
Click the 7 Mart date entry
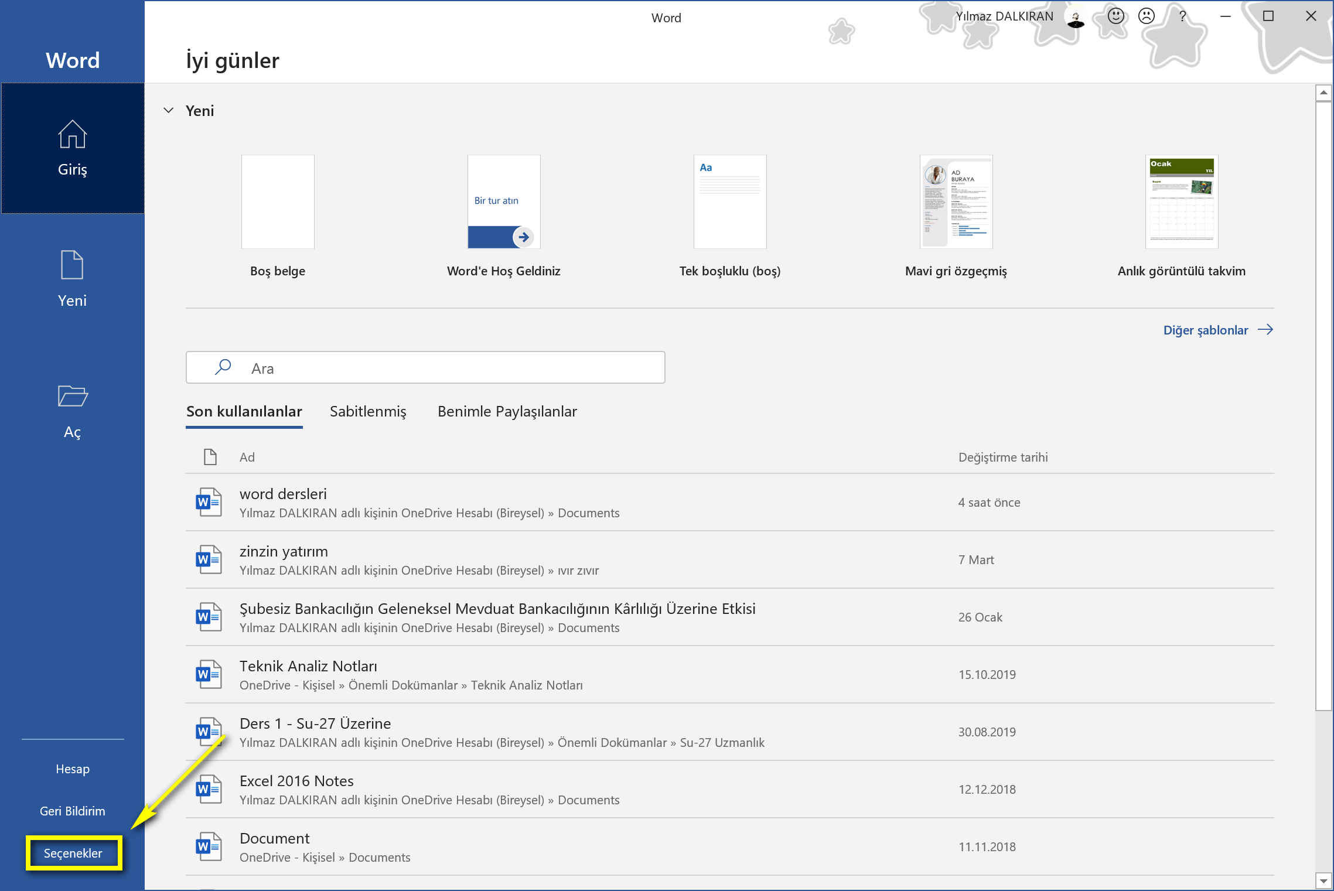(976, 559)
